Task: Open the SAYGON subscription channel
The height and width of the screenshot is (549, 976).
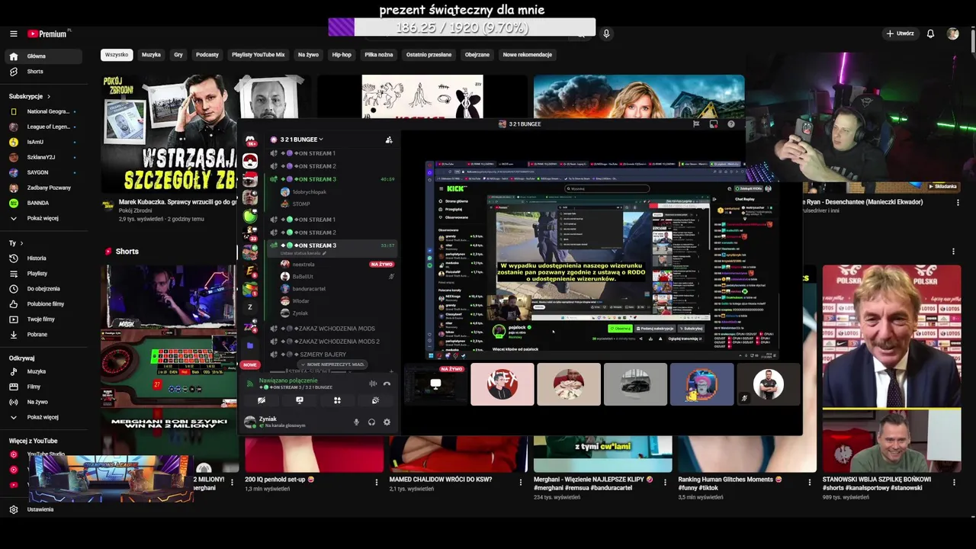Action: tap(42, 172)
